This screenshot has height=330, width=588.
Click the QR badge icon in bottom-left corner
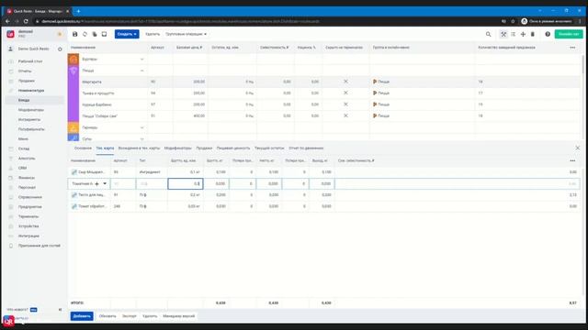(8, 321)
